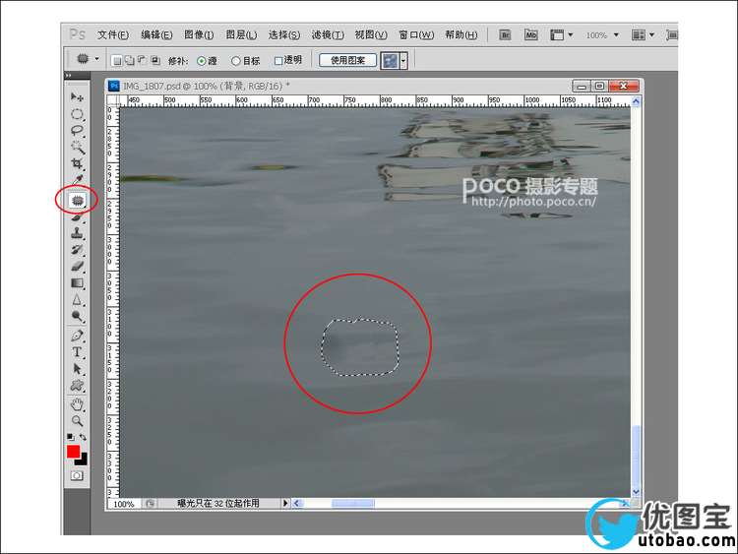The image size is (738, 554).
Task: Click the screen mode icon at menu bar end
Action: 672,34
